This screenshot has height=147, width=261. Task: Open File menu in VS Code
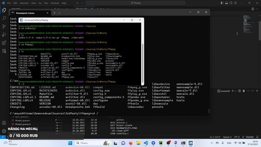click(9, 3)
